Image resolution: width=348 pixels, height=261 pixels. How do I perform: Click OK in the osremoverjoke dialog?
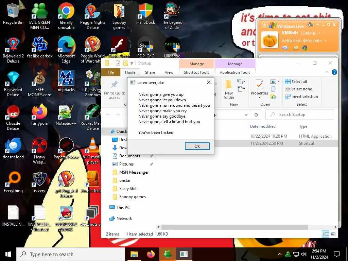pos(197,146)
